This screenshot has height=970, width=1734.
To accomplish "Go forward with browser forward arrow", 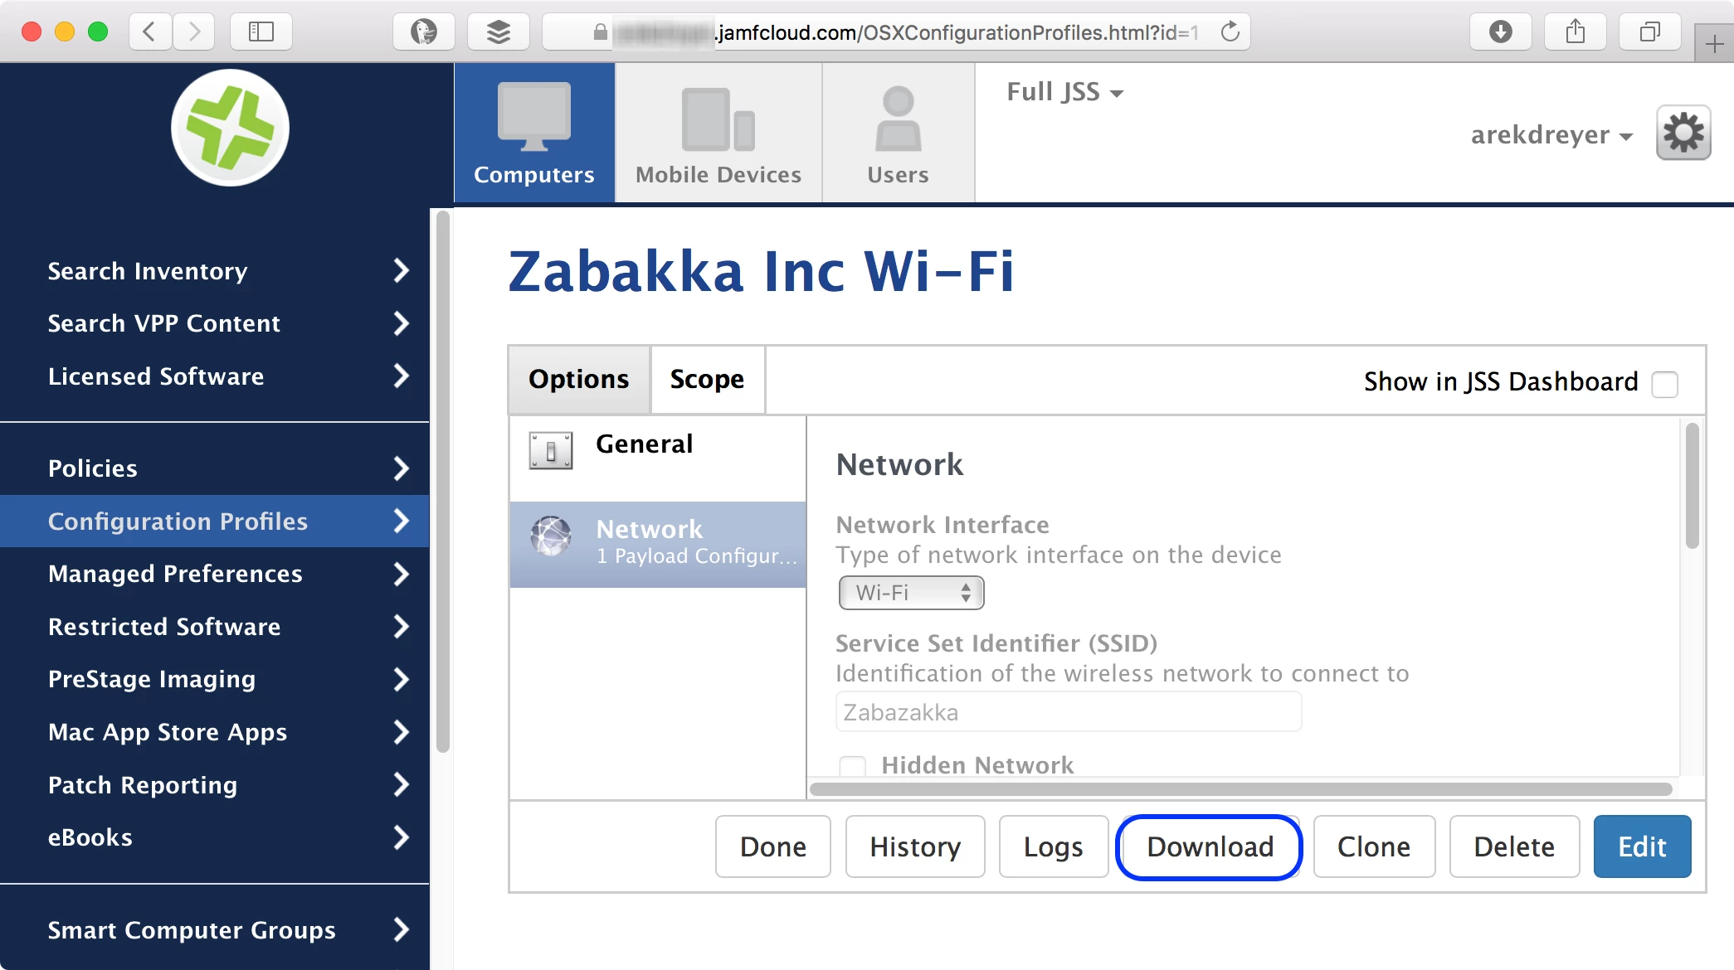I will (194, 32).
